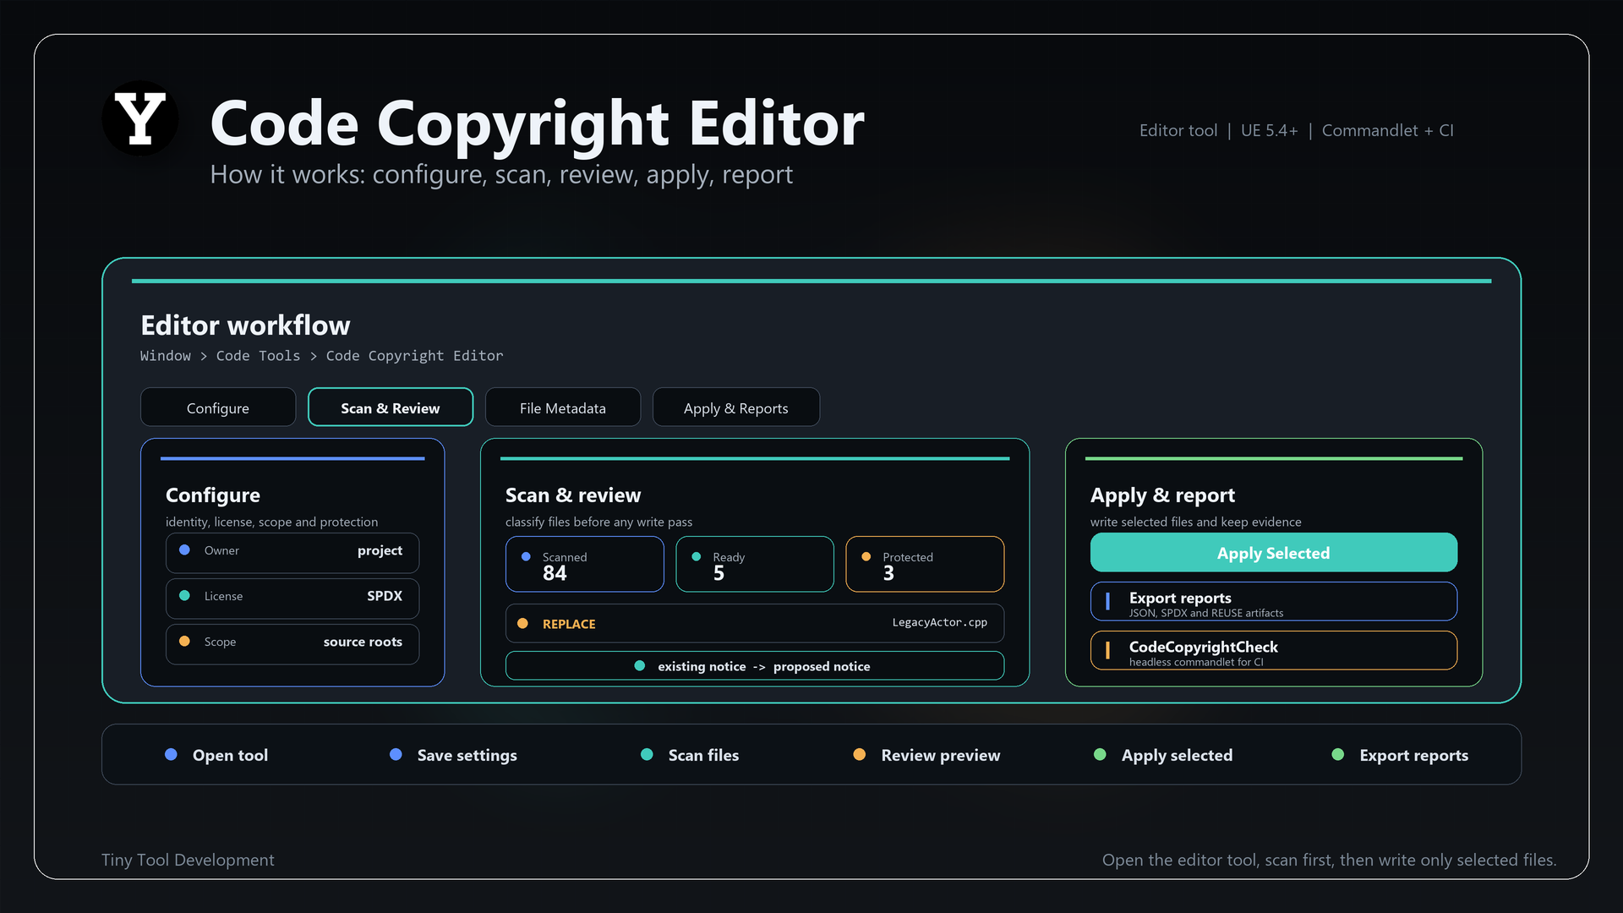Click the Window breadcrumb item

(x=166, y=356)
